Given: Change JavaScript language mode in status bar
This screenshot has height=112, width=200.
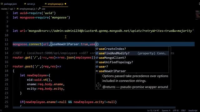Looking at the screenshot, I should click(193, 110).
